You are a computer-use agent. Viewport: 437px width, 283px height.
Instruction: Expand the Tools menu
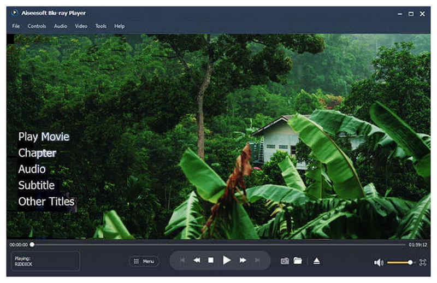click(101, 26)
